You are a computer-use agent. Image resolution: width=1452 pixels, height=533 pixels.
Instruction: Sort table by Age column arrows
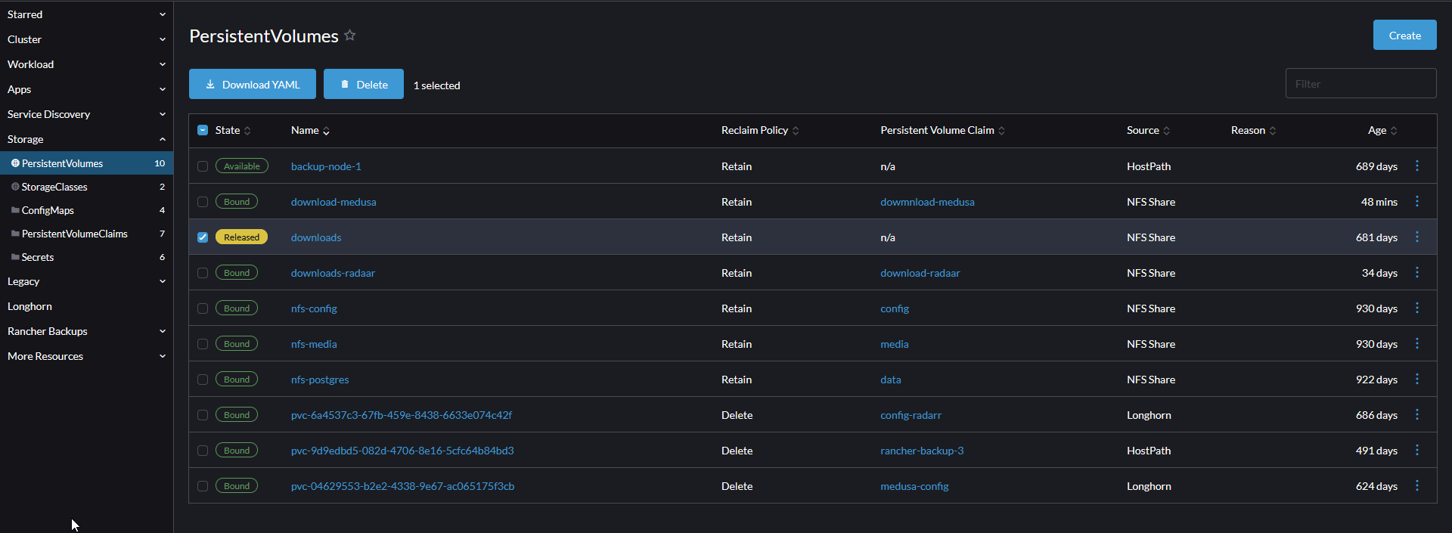tap(1394, 131)
